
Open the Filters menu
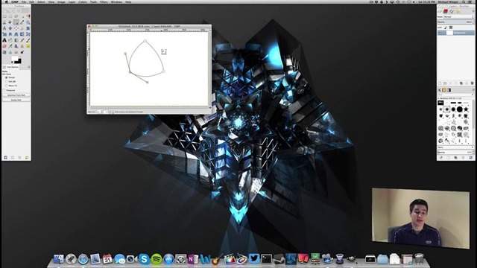104,1
